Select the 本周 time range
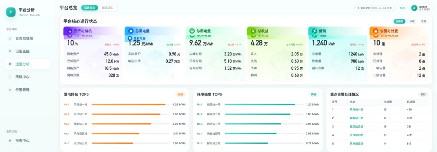The width and height of the screenshot is (437, 152). (x=412, y=21)
